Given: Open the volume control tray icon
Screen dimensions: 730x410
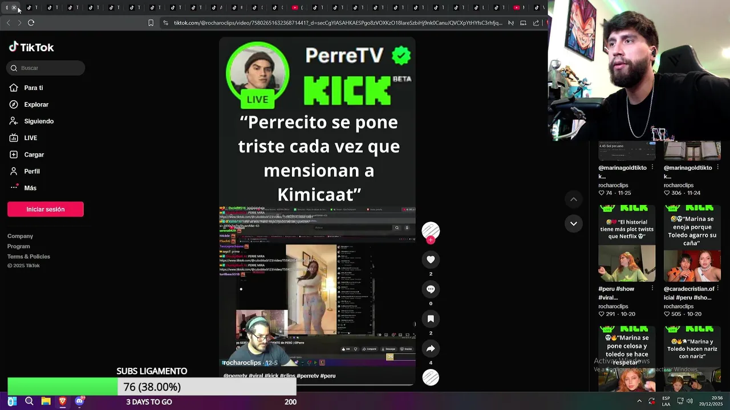Looking at the screenshot, I should click(690, 401).
